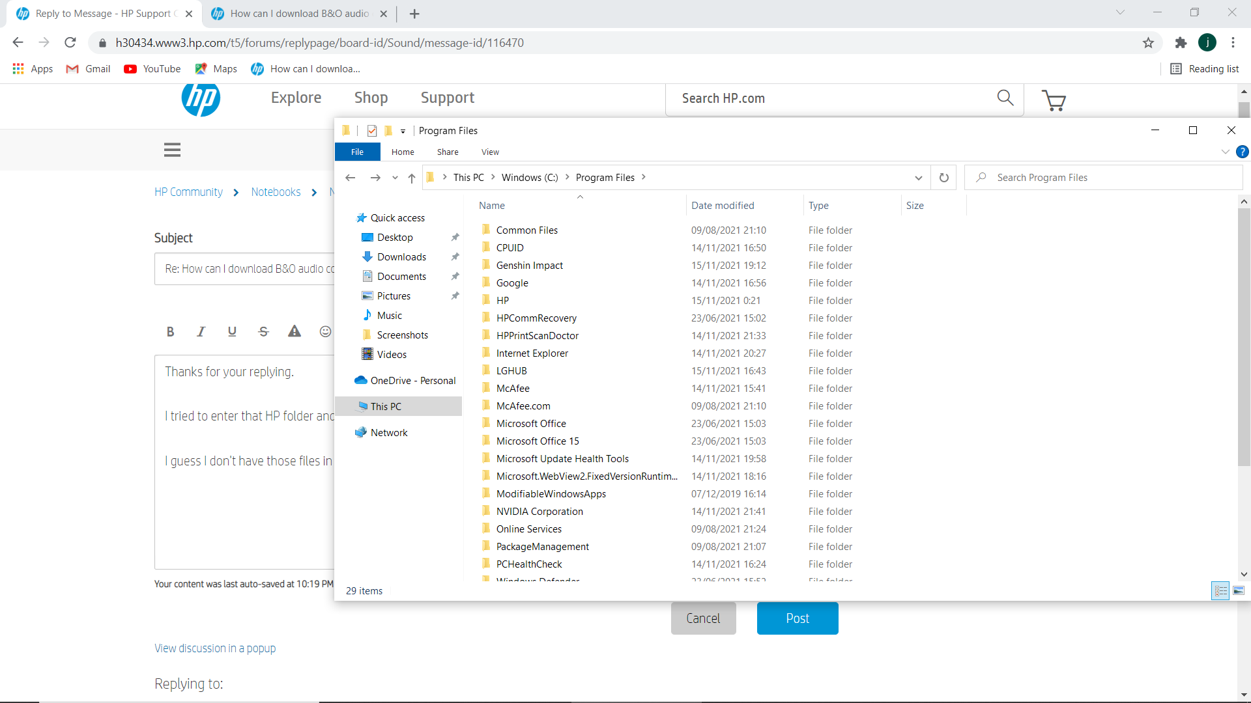This screenshot has width=1251, height=703.
Task: Expand the File Explorer ribbon chevron
Action: [1225, 152]
